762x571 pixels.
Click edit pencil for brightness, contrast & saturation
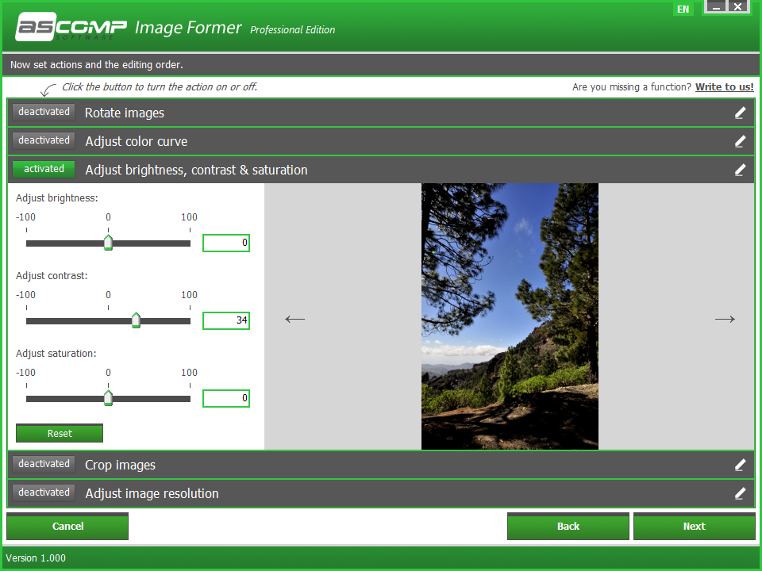(x=740, y=170)
